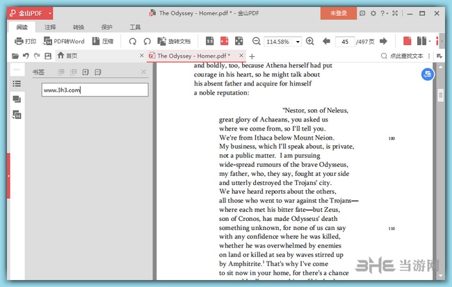
Task: Click the 打印 print button
Action: point(25,41)
